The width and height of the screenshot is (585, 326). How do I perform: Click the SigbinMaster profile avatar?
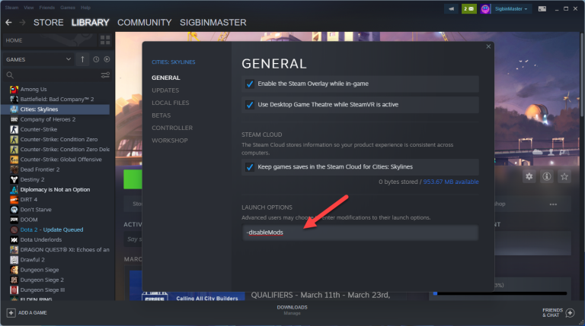pos(485,9)
